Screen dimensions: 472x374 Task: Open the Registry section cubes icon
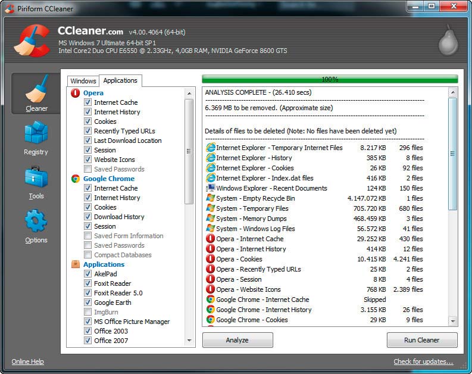(36, 132)
